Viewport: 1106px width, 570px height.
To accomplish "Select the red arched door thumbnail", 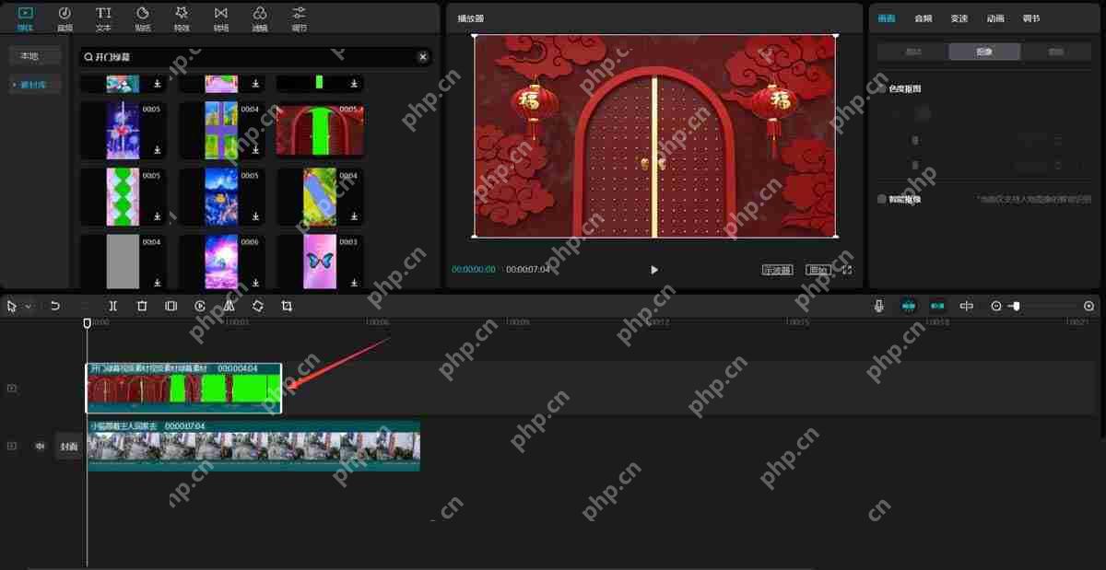I will tap(320, 130).
